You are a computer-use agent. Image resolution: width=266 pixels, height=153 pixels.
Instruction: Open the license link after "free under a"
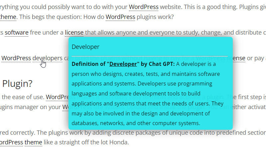pos(74,32)
